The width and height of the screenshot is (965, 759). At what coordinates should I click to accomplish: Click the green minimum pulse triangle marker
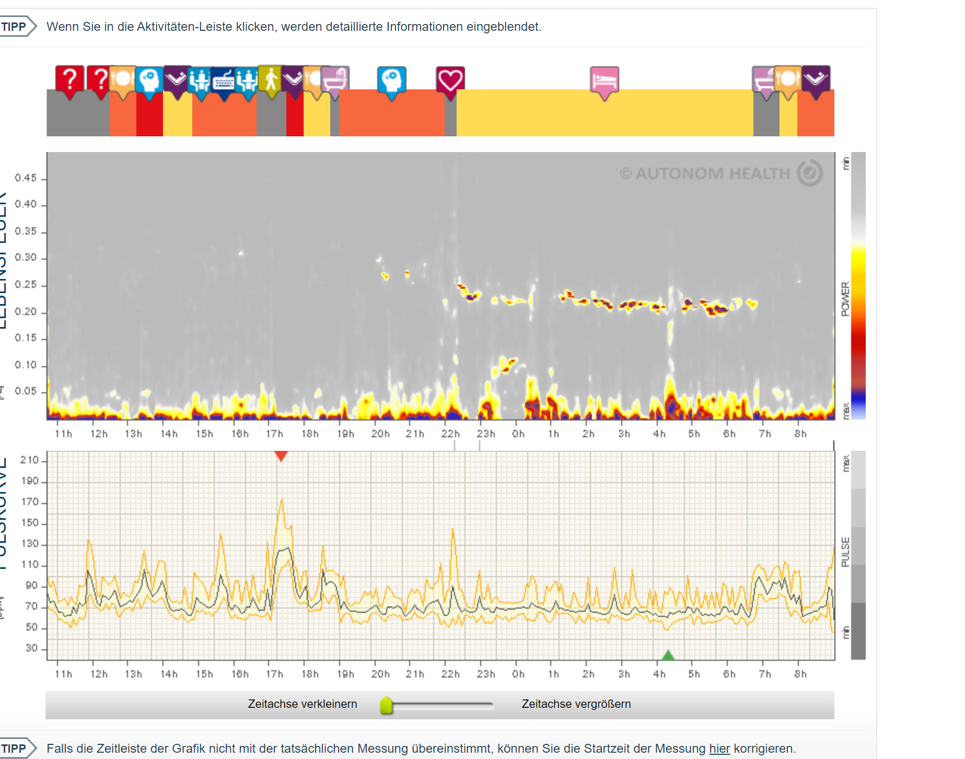coord(668,655)
